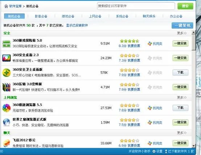Click the 设置 gear icon in status bar
The height and width of the screenshot is (155, 201).
click(x=154, y=151)
